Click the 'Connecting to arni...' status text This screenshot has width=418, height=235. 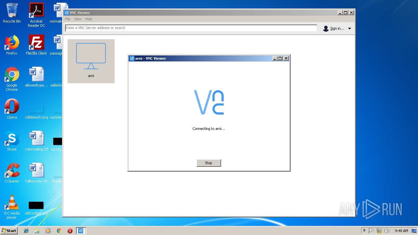(x=209, y=129)
